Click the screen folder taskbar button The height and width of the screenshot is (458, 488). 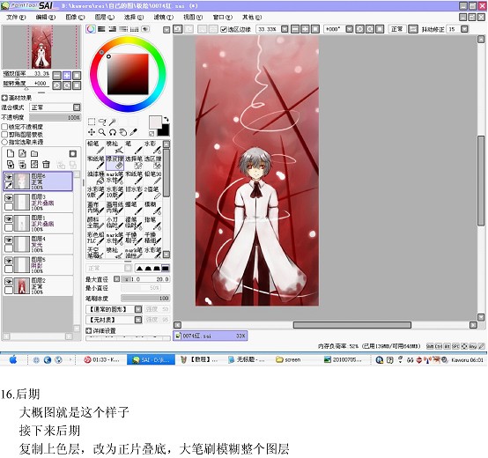[x=289, y=359]
